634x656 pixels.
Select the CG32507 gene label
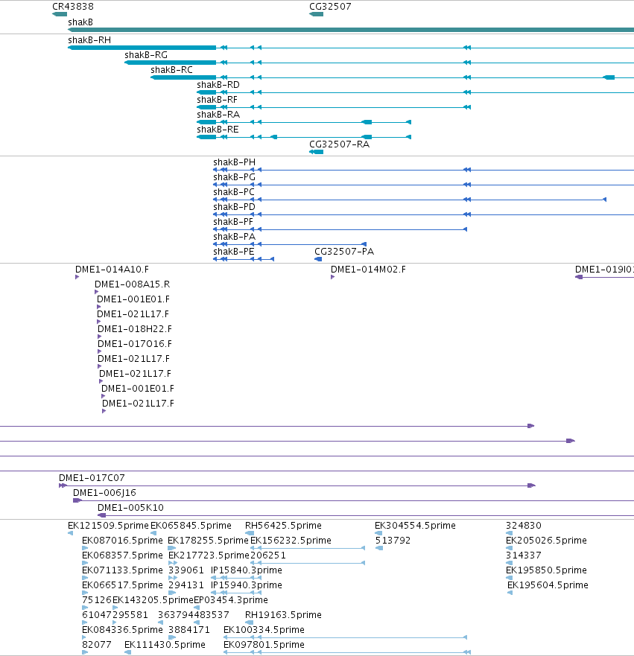[330, 7]
